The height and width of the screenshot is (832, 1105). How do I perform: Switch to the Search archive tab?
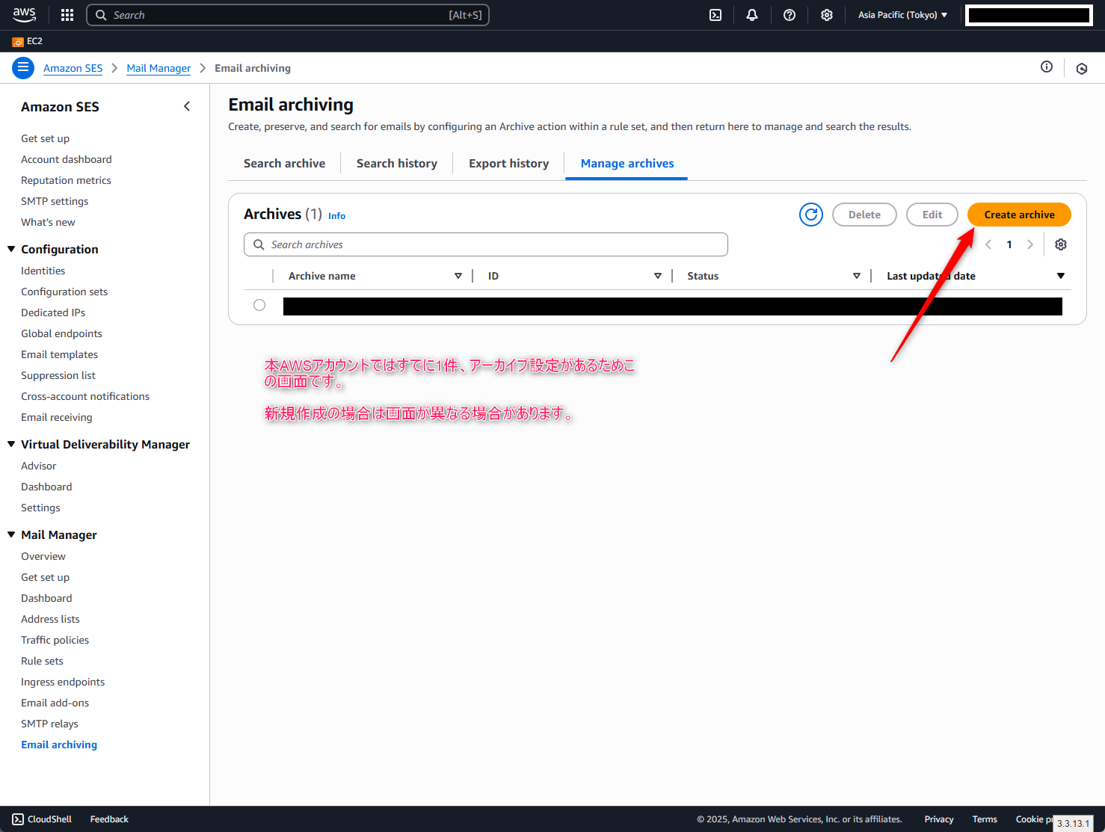coord(284,164)
